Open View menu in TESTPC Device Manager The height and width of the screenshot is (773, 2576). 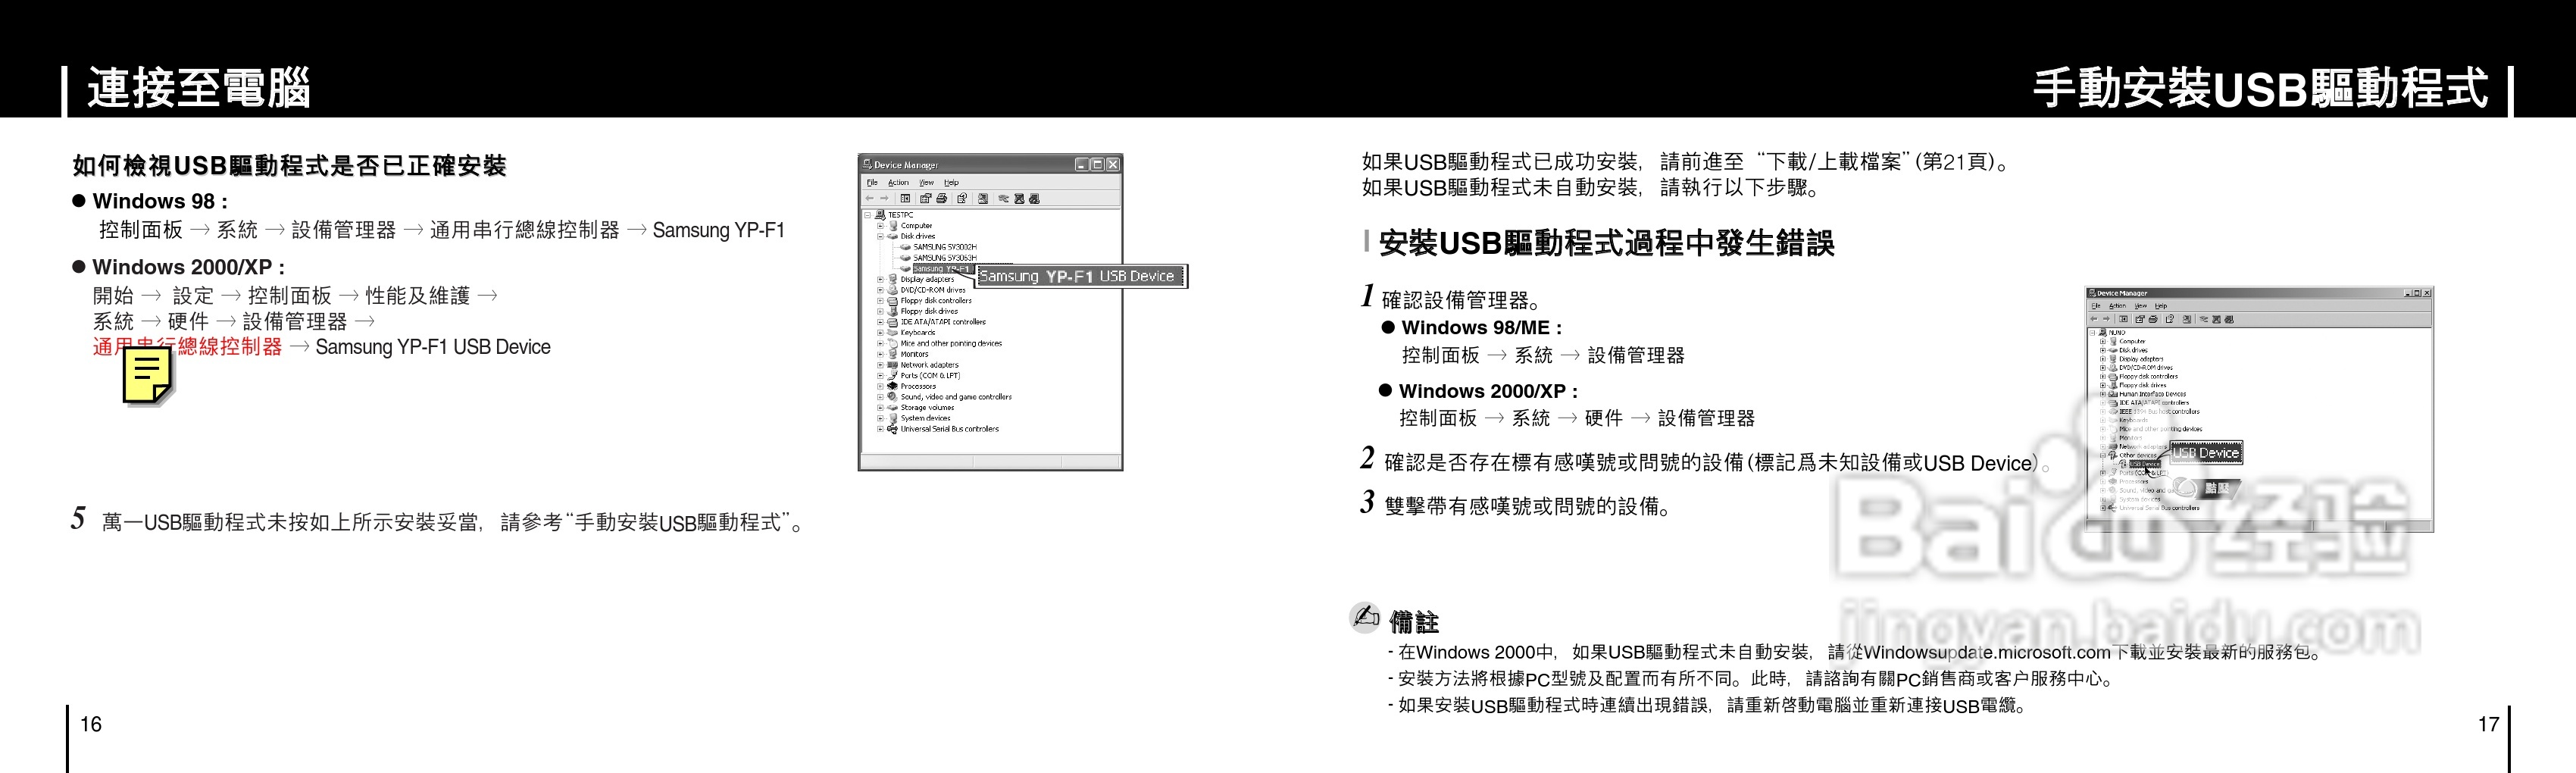pos(927,183)
